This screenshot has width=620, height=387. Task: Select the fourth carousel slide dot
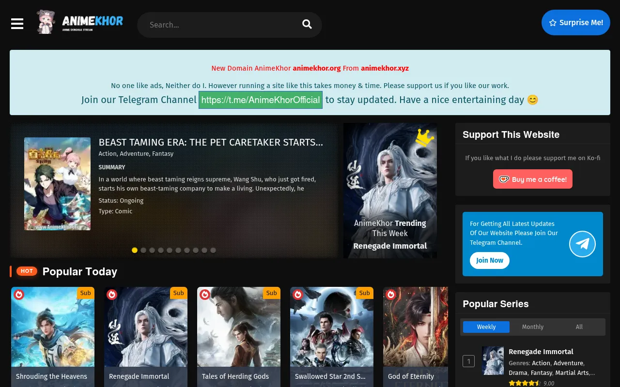(161, 250)
